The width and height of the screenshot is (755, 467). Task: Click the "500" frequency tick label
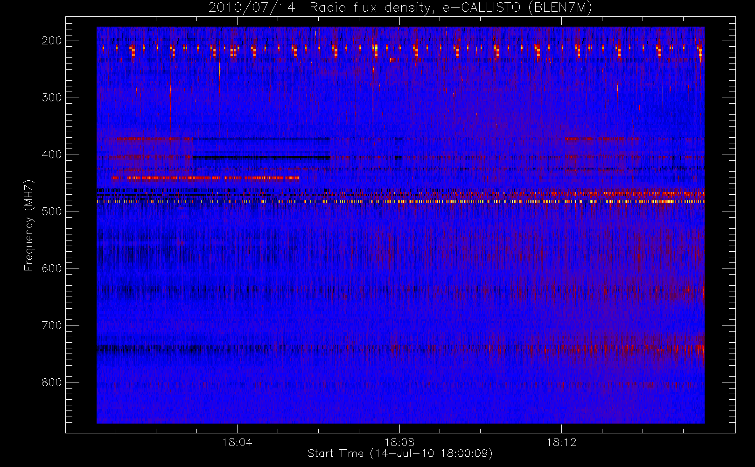pyautogui.click(x=52, y=212)
